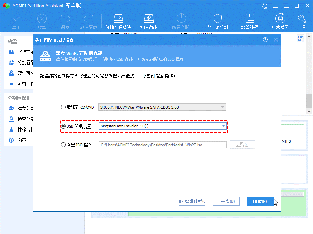This screenshot has height=234, width=313.
Task: Click the wizard help question mark icon
Action: (x=265, y=40)
